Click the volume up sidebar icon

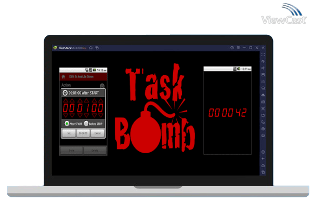click(x=263, y=61)
